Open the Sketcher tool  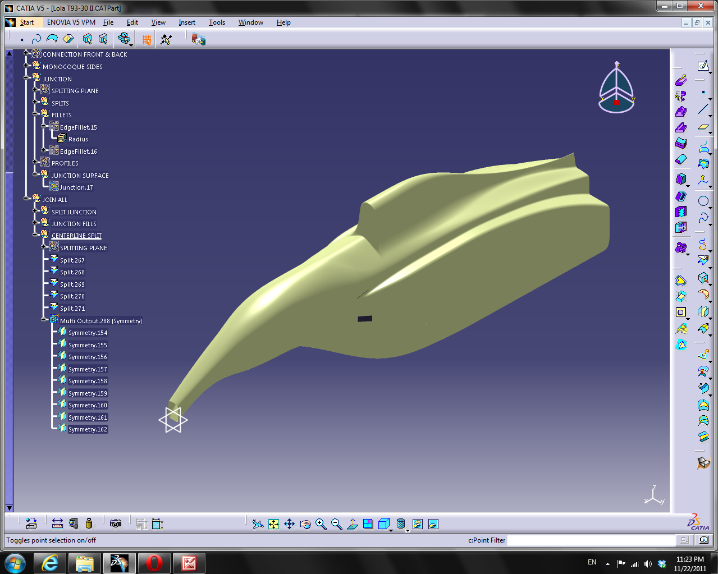702,66
